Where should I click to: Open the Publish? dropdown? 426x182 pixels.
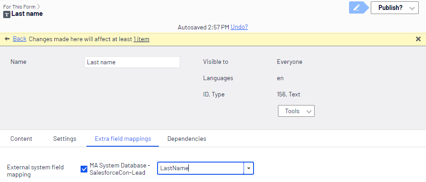(394, 8)
